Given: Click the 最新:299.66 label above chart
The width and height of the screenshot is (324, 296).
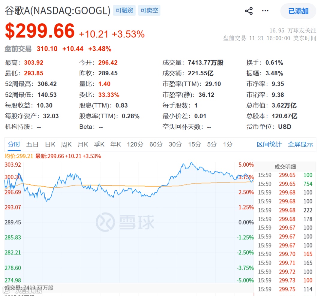Looking at the screenshot, I should (x=68, y=156).
